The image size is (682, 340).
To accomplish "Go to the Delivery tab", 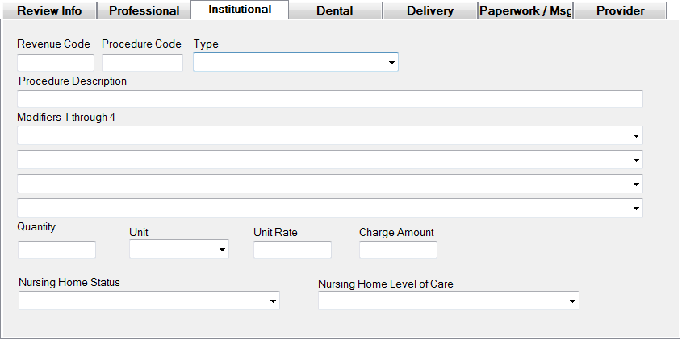I will (x=429, y=11).
